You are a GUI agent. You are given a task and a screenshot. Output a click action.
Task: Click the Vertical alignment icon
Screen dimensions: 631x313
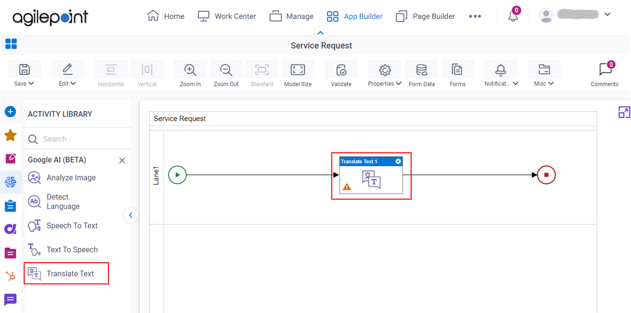(x=147, y=70)
